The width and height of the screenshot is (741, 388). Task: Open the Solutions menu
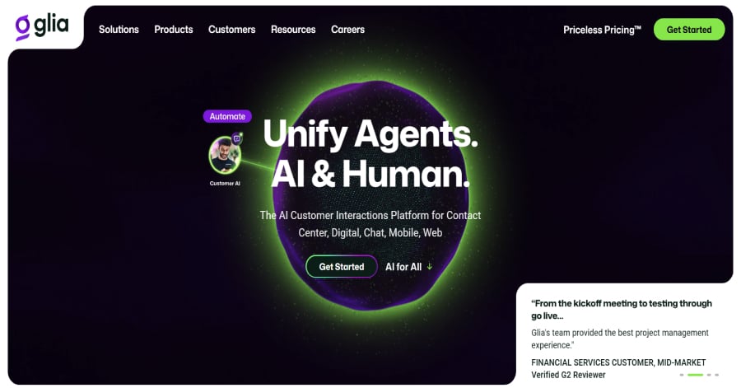[x=119, y=30]
